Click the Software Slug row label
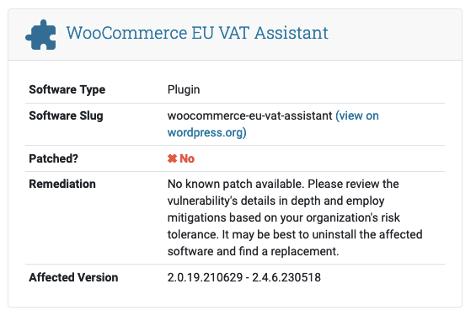Viewport: 476px width, 316px height. (66, 115)
